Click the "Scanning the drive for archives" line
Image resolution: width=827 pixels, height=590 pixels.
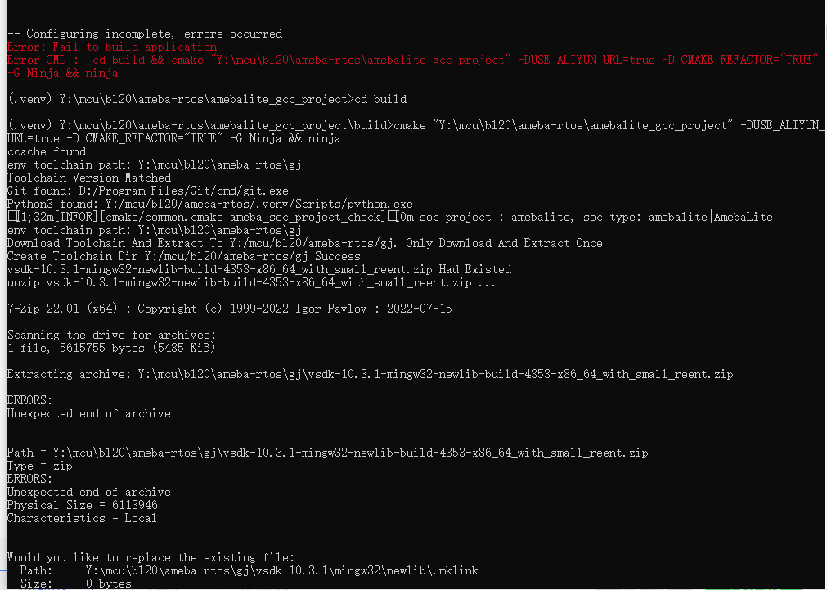pyautogui.click(x=111, y=336)
